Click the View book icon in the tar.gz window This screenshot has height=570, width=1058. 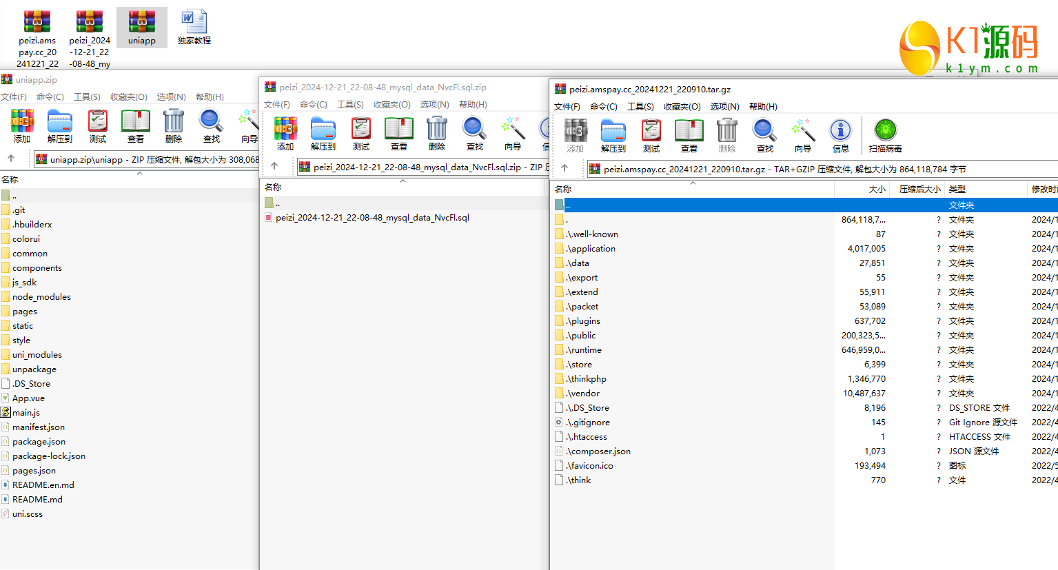click(x=689, y=135)
